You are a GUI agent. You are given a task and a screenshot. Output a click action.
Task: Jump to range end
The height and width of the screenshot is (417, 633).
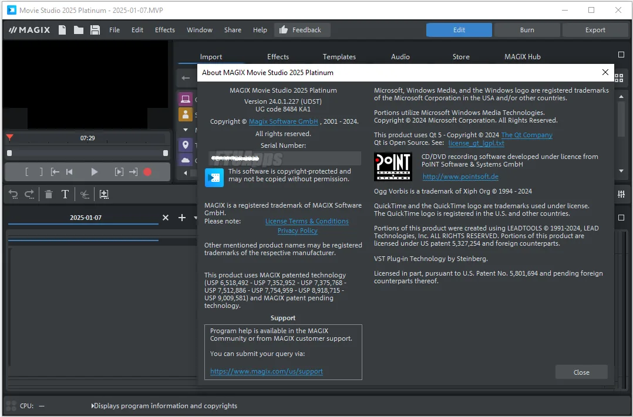click(x=133, y=172)
